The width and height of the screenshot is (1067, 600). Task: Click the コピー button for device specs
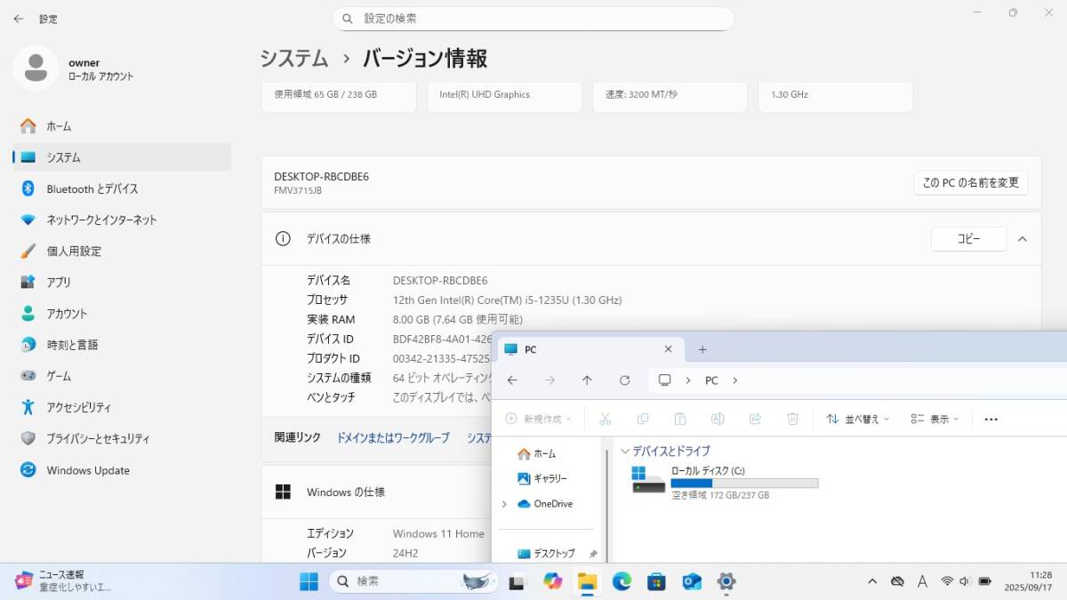pyautogui.click(x=967, y=238)
